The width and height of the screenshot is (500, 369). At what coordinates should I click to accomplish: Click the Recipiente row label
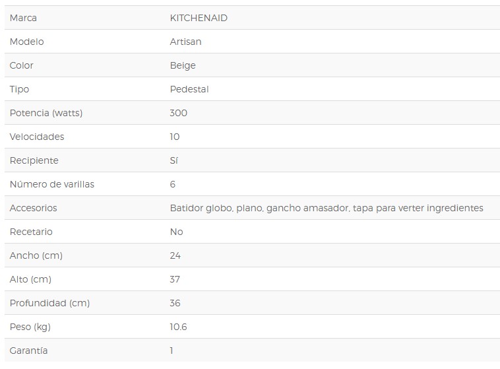coord(34,160)
